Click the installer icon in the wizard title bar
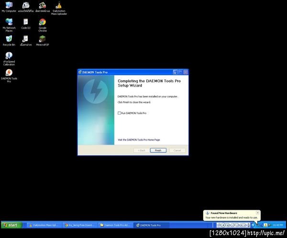 click(80, 72)
